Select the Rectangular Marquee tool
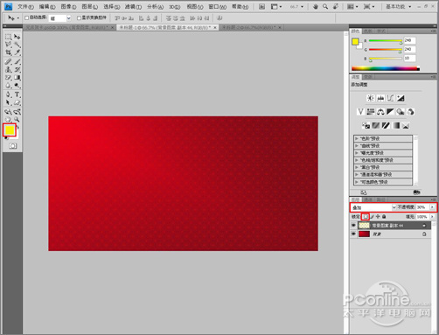This screenshot has width=439, height=335. (x=8, y=37)
